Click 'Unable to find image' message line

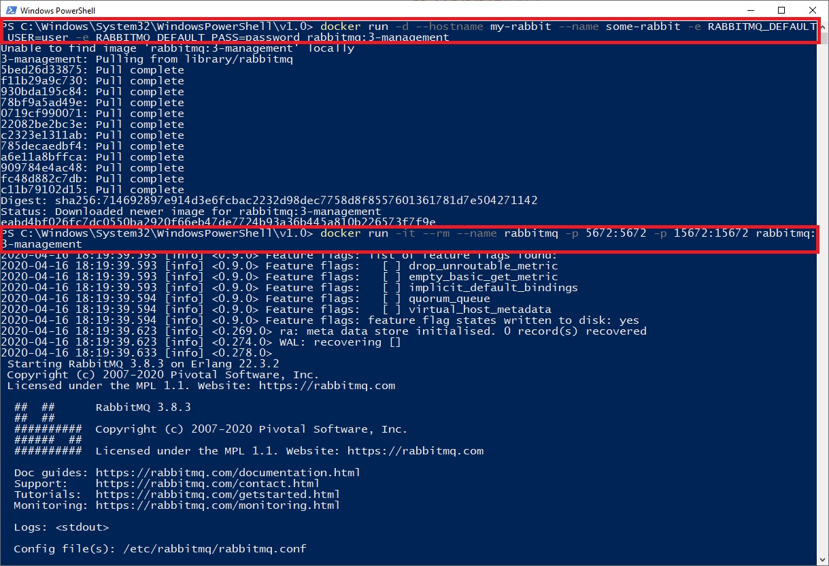[177, 48]
